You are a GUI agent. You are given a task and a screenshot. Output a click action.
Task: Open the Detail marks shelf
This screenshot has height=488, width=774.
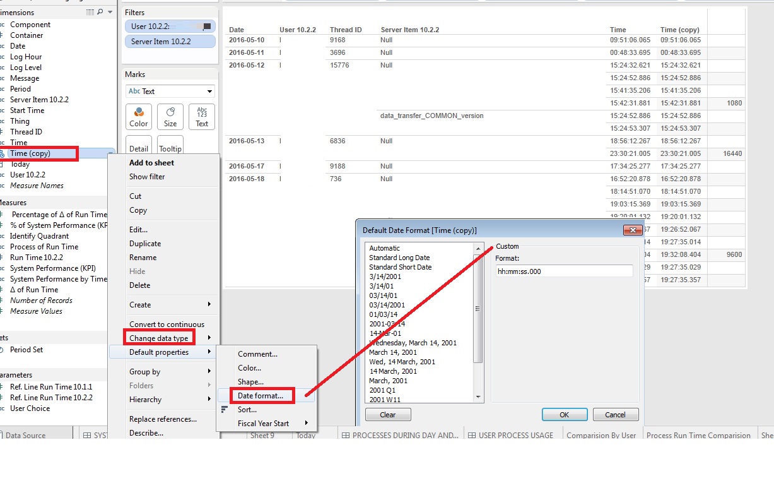[139, 146]
